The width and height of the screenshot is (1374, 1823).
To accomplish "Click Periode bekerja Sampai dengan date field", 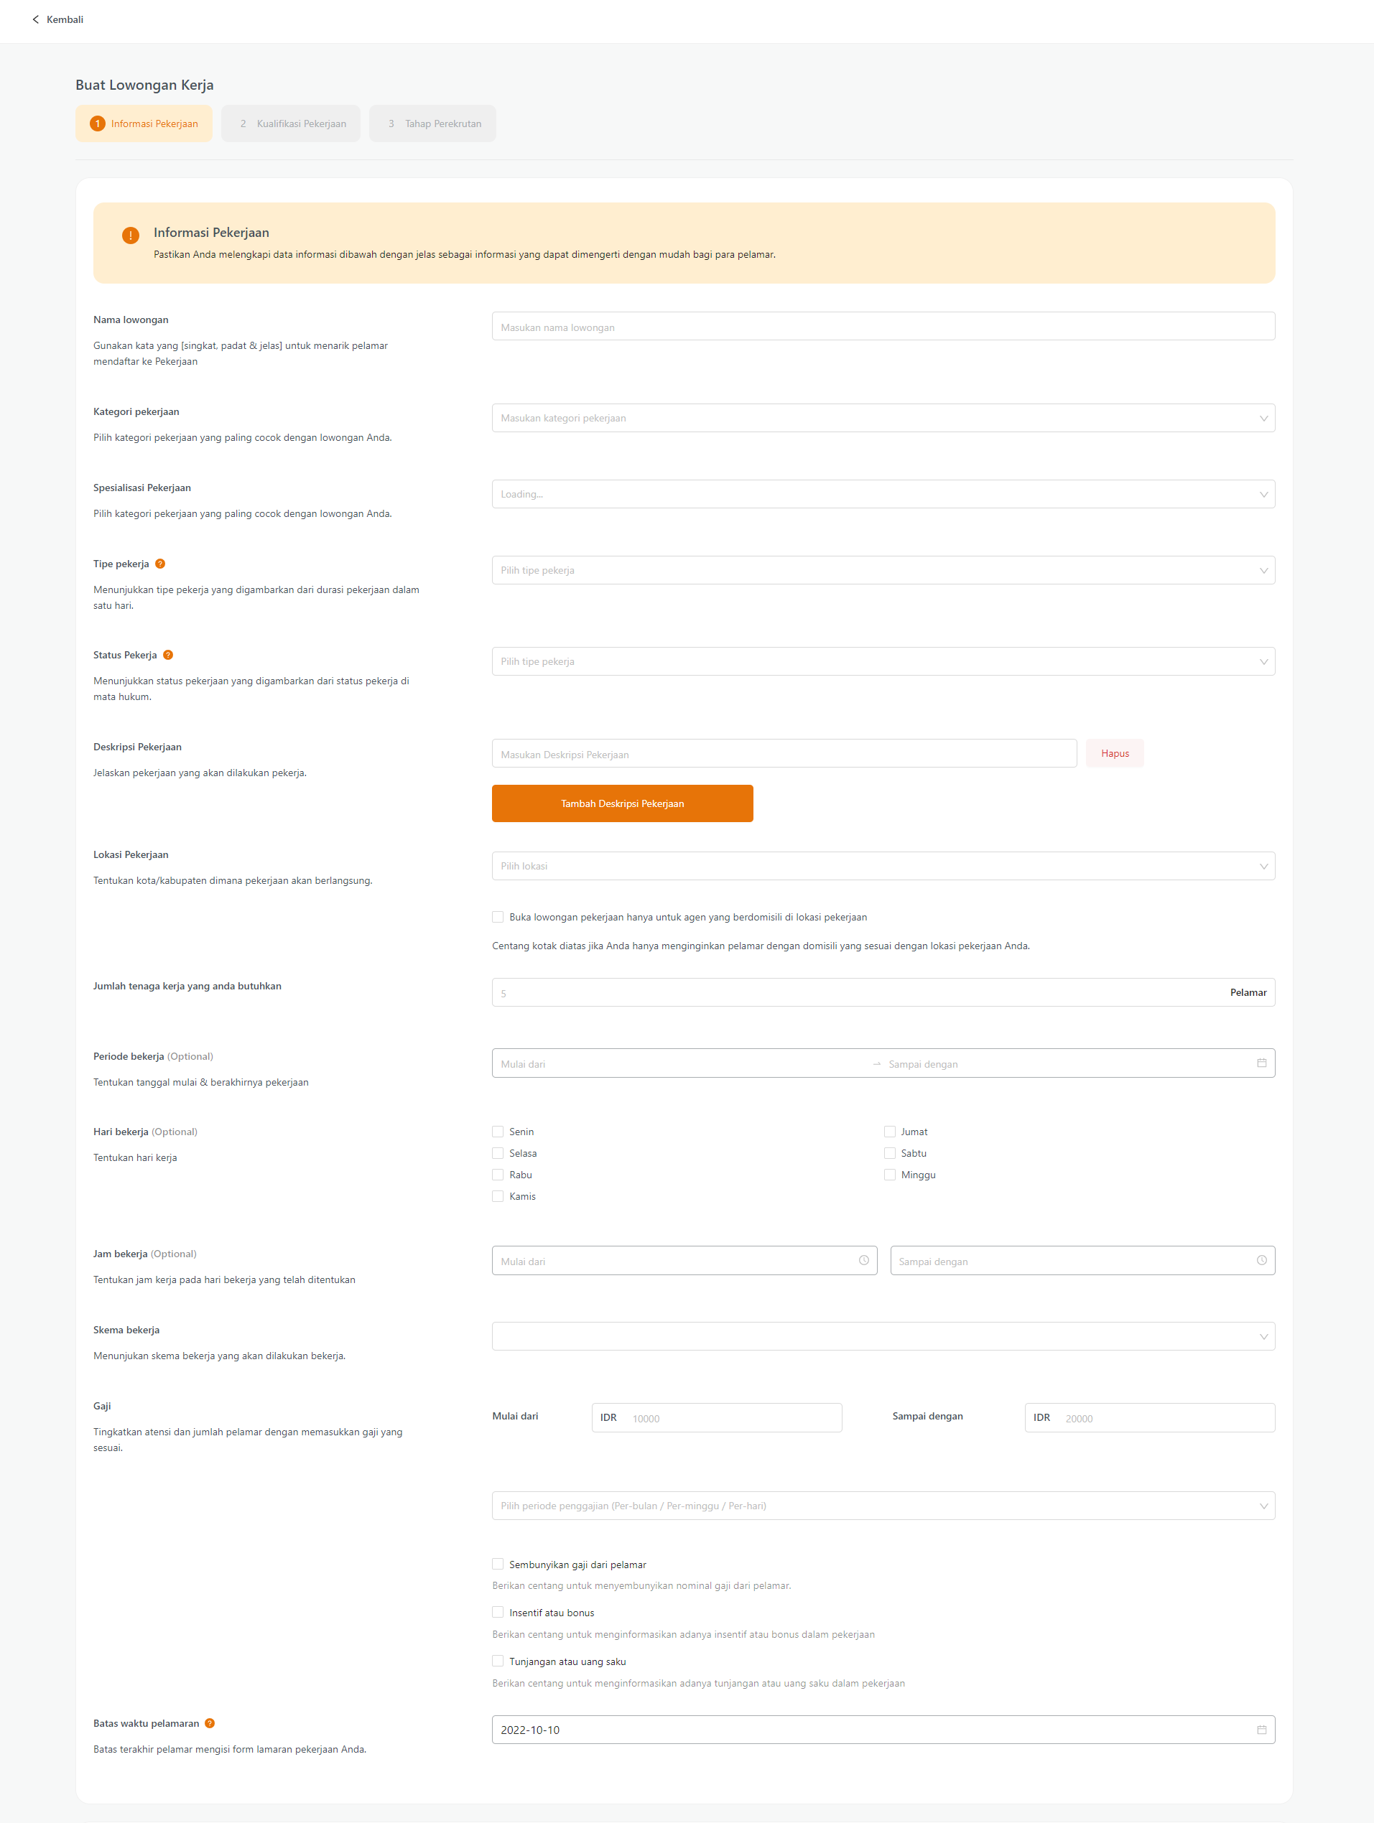I will [1067, 1064].
